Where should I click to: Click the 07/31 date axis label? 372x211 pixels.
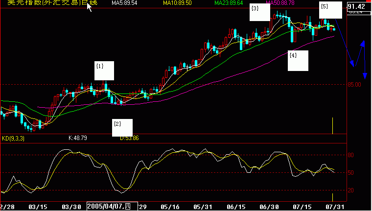[x=334, y=207]
